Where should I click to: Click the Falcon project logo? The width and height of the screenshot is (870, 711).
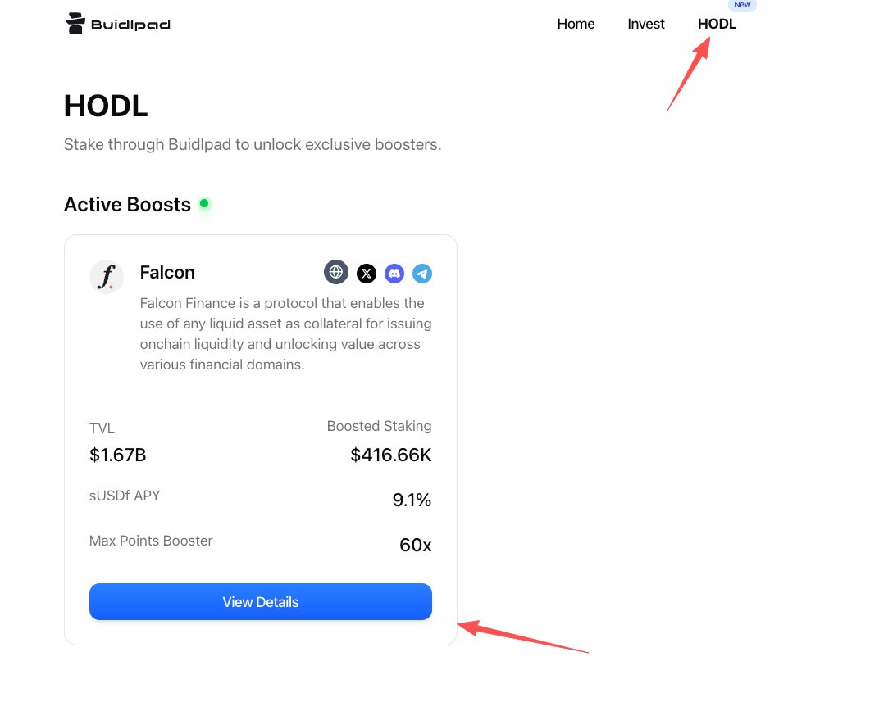tap(106, 277)
